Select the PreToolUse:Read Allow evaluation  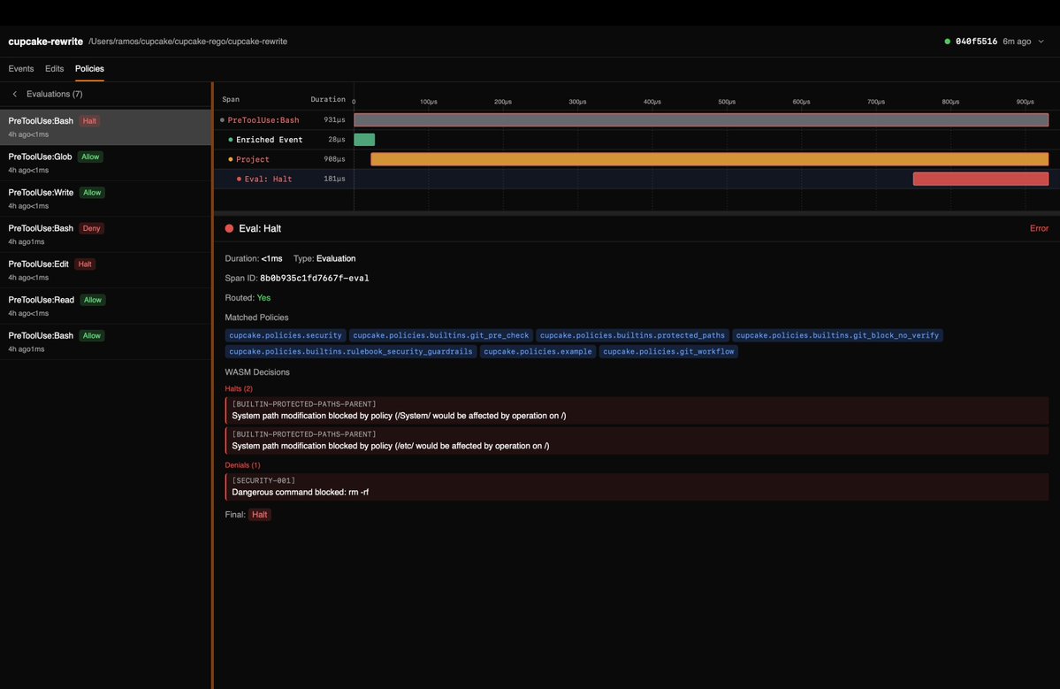coord(105,306)
